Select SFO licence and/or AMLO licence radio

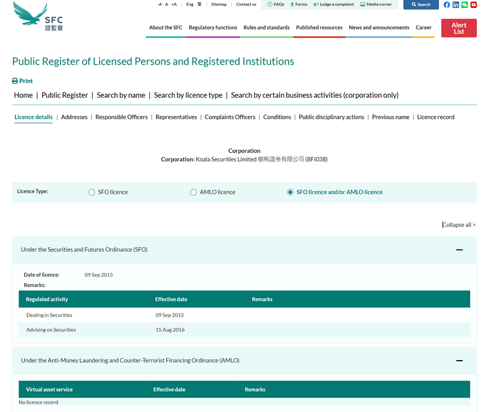(x=290, y=192)
